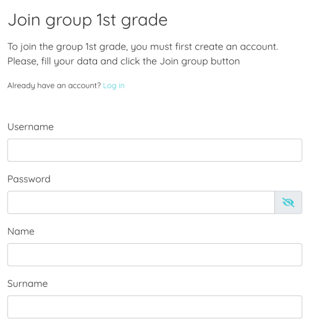Click the Surname field label
Viewport: 309px width, 327px height.
click(x=28, y=284)
